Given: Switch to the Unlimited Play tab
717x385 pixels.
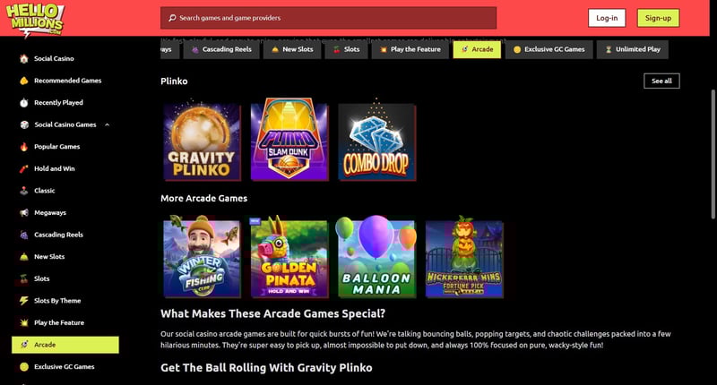Looking at the screenshot, I should [x=633, y=49].
